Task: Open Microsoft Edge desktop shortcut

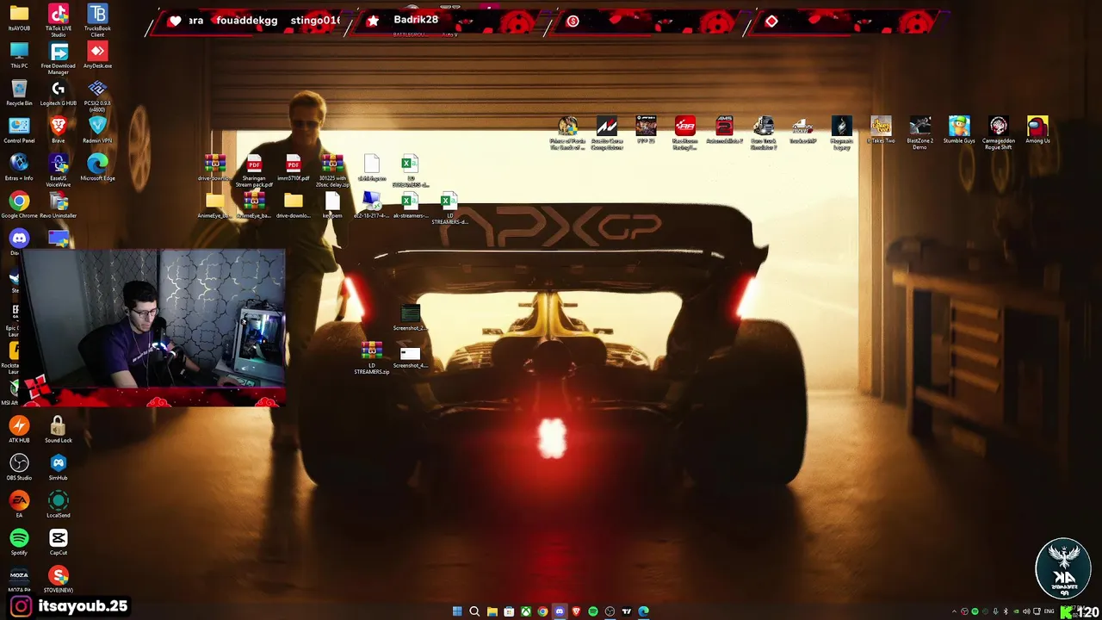Action: (97, 167)
